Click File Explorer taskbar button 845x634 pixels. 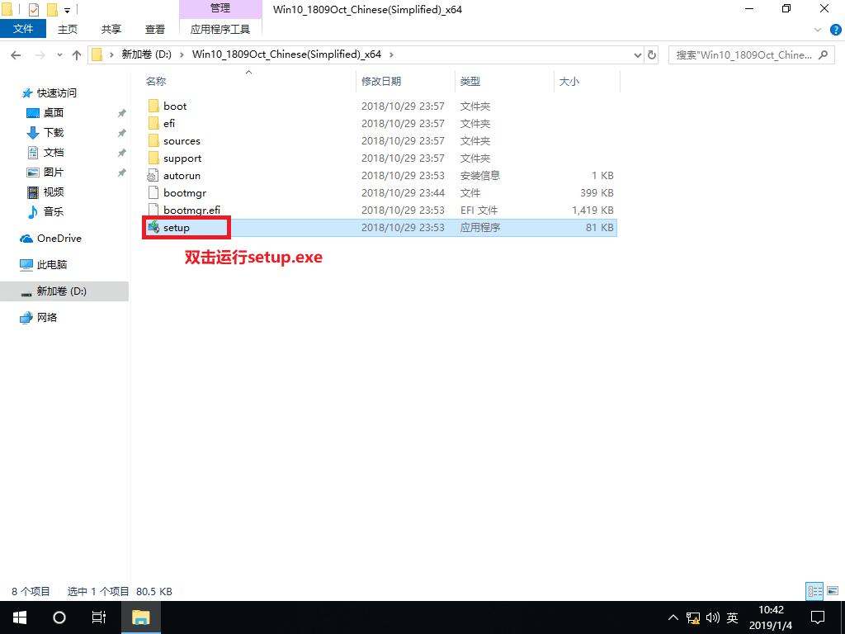coord(140,617)
